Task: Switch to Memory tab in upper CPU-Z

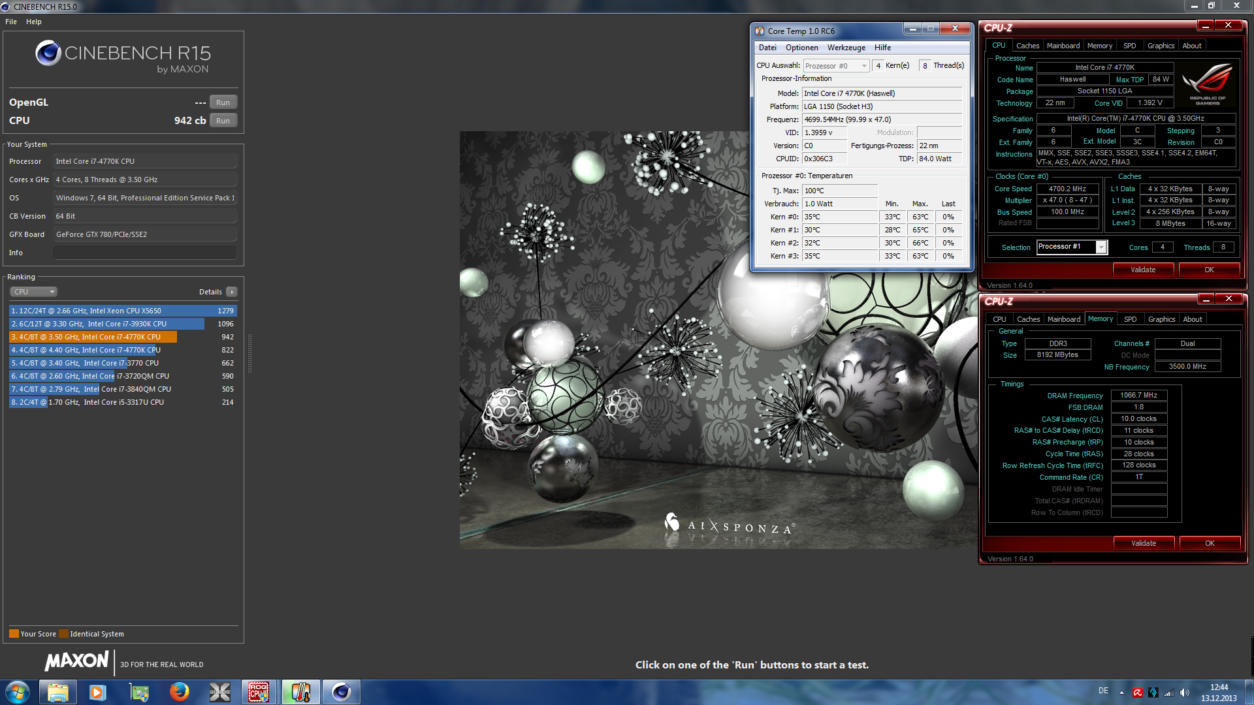Action: pos(1100,46)
